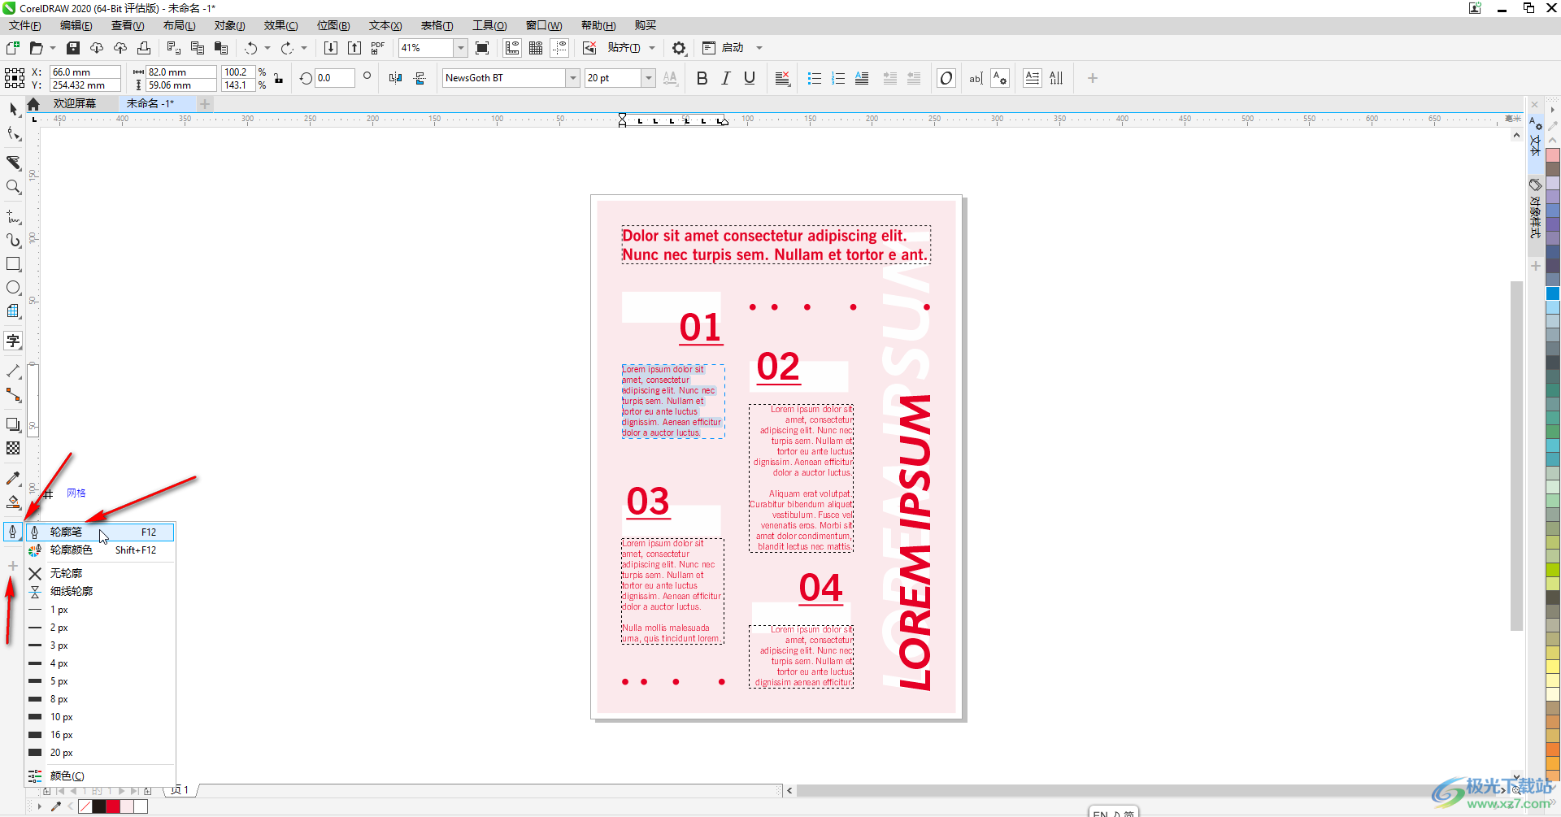Click the red swatch in document palette
This screenshot has height=817, width=1561.
click(113, 806)
